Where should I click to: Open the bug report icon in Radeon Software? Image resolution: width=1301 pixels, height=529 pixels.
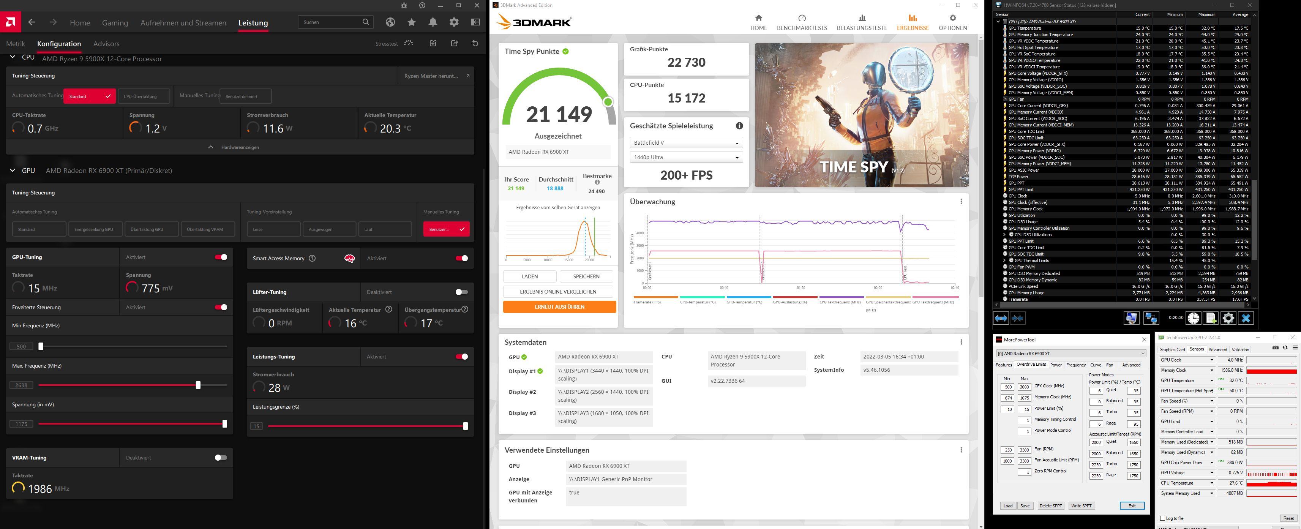tap(404, 6)
